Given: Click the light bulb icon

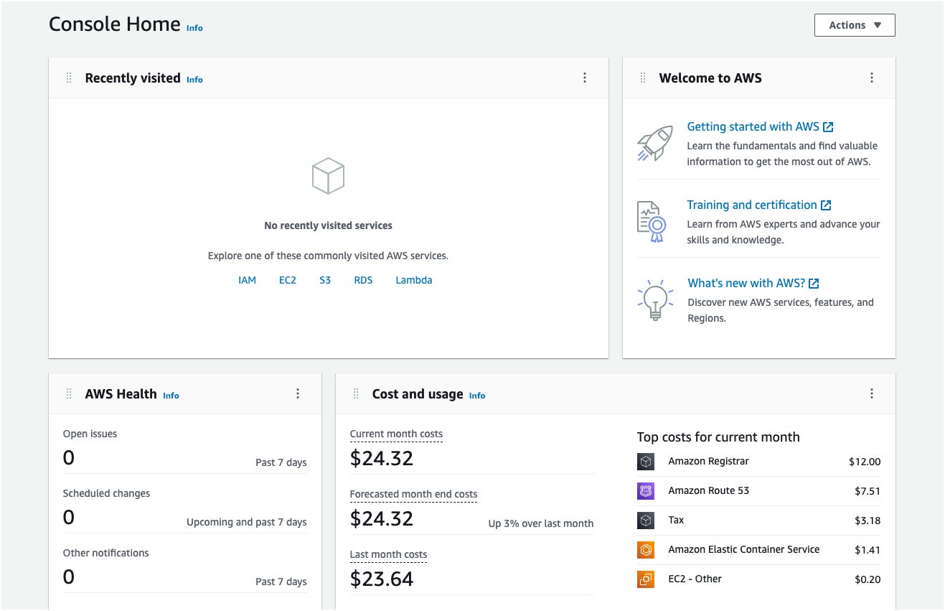Looking at the screenshot, I should pos(655,299).
